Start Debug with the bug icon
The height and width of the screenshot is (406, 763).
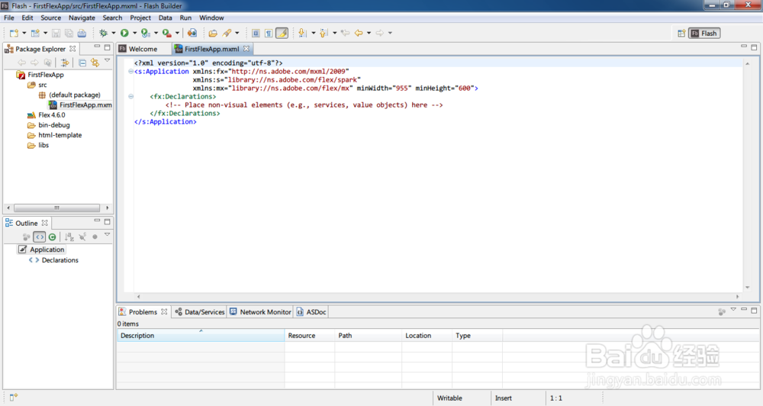coord(103,33)
